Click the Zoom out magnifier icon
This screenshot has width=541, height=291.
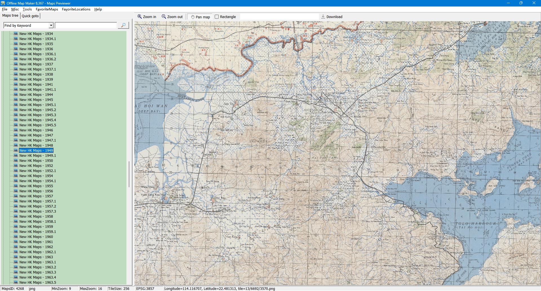click(x=164, y=17)
